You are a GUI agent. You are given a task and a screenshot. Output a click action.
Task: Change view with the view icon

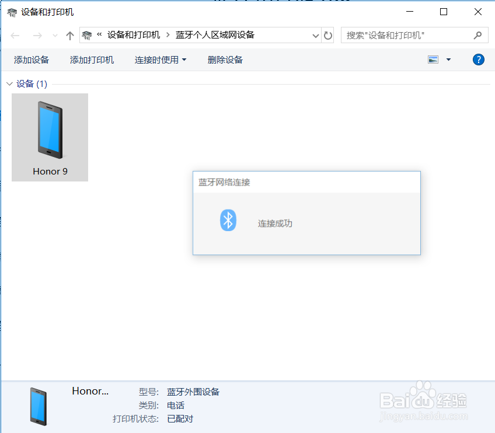click(433, 60)
